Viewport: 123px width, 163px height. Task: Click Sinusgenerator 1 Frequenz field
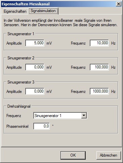pos(99,43)
